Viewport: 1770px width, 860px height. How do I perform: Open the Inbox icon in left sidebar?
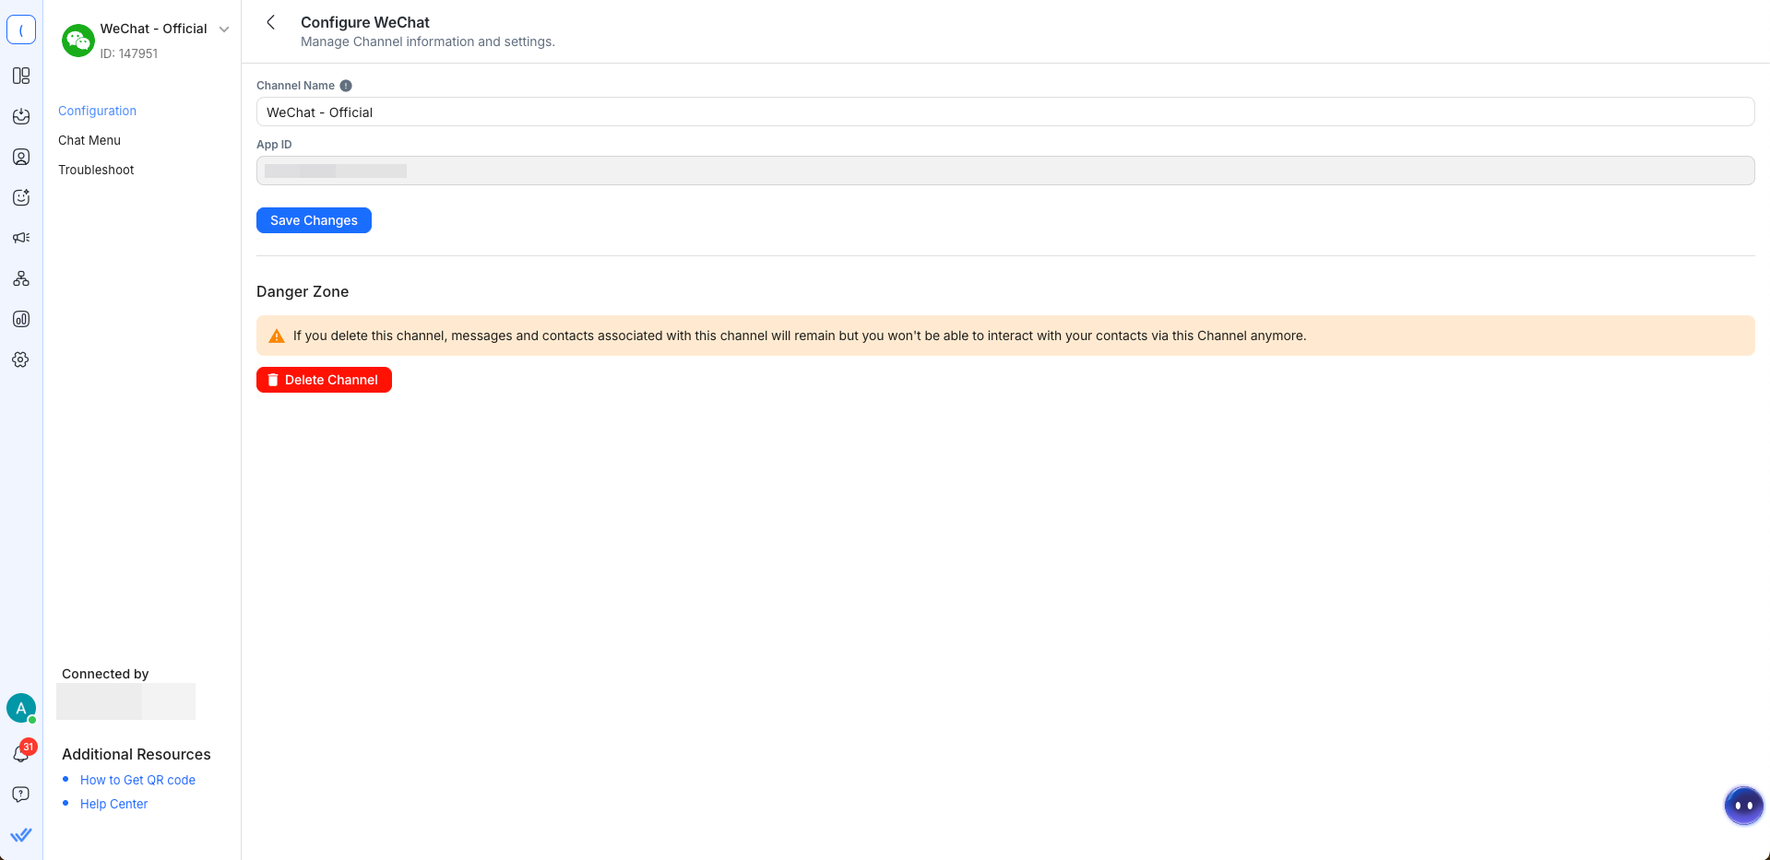(x=21, y=116)
